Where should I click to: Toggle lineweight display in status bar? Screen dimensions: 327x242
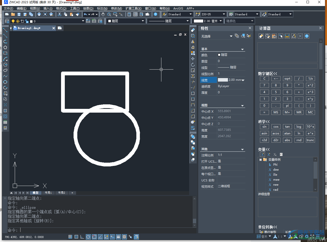[118, 237]
